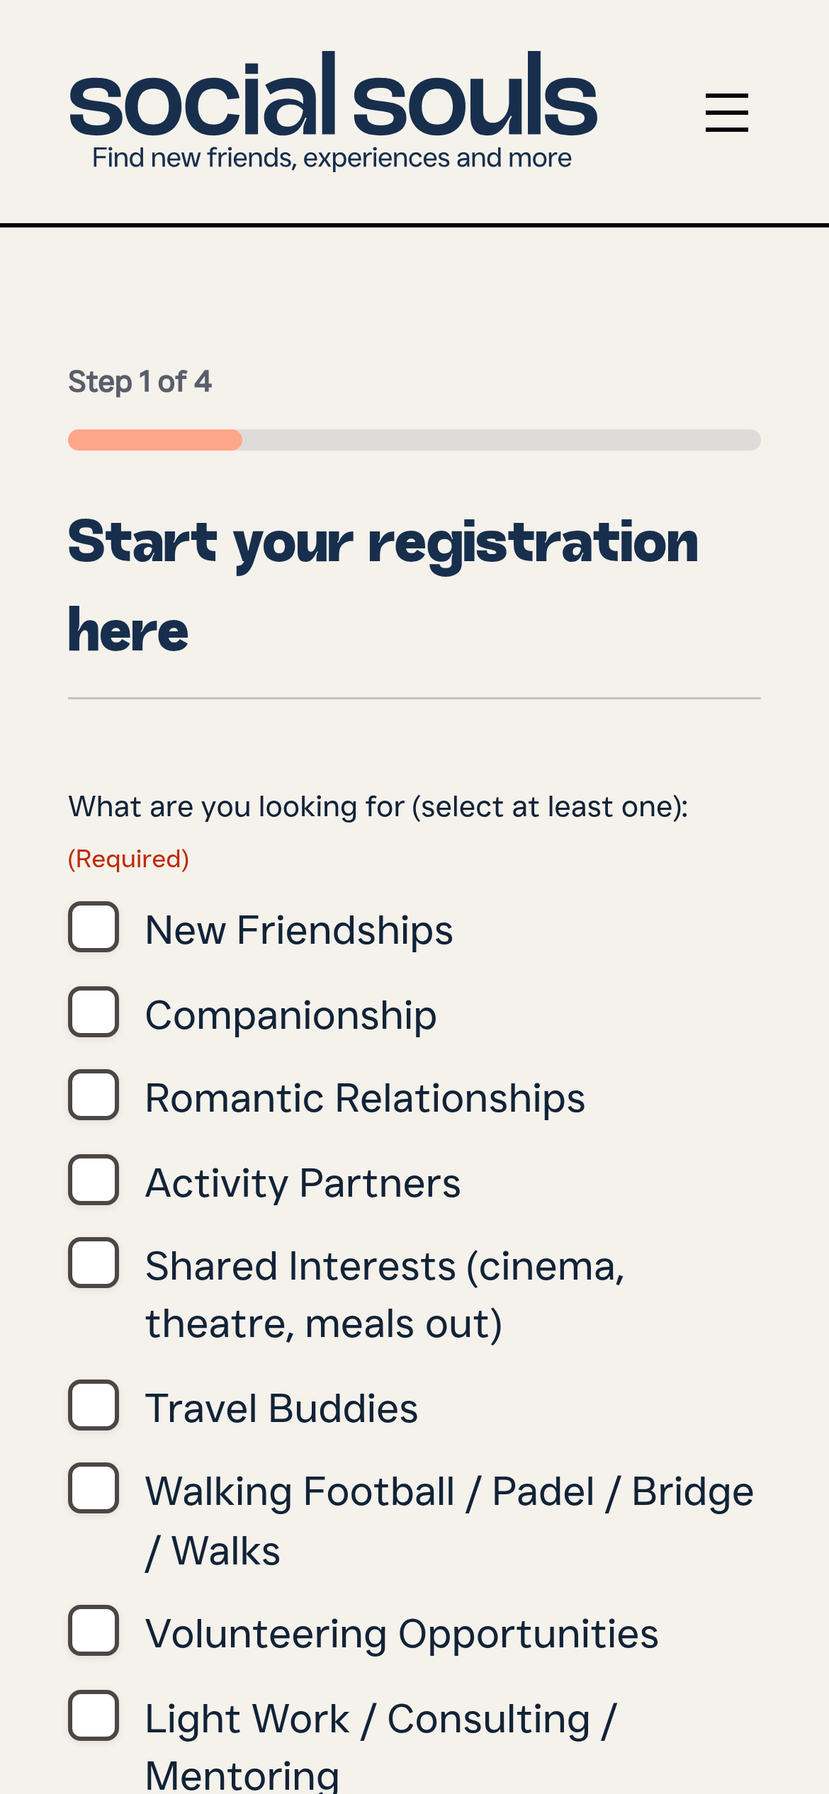The height and width of the screenshot is (1794, 829).
Task: Tick the Light Work / Consulting checkbox
Action: click(x=94, y=1715)
